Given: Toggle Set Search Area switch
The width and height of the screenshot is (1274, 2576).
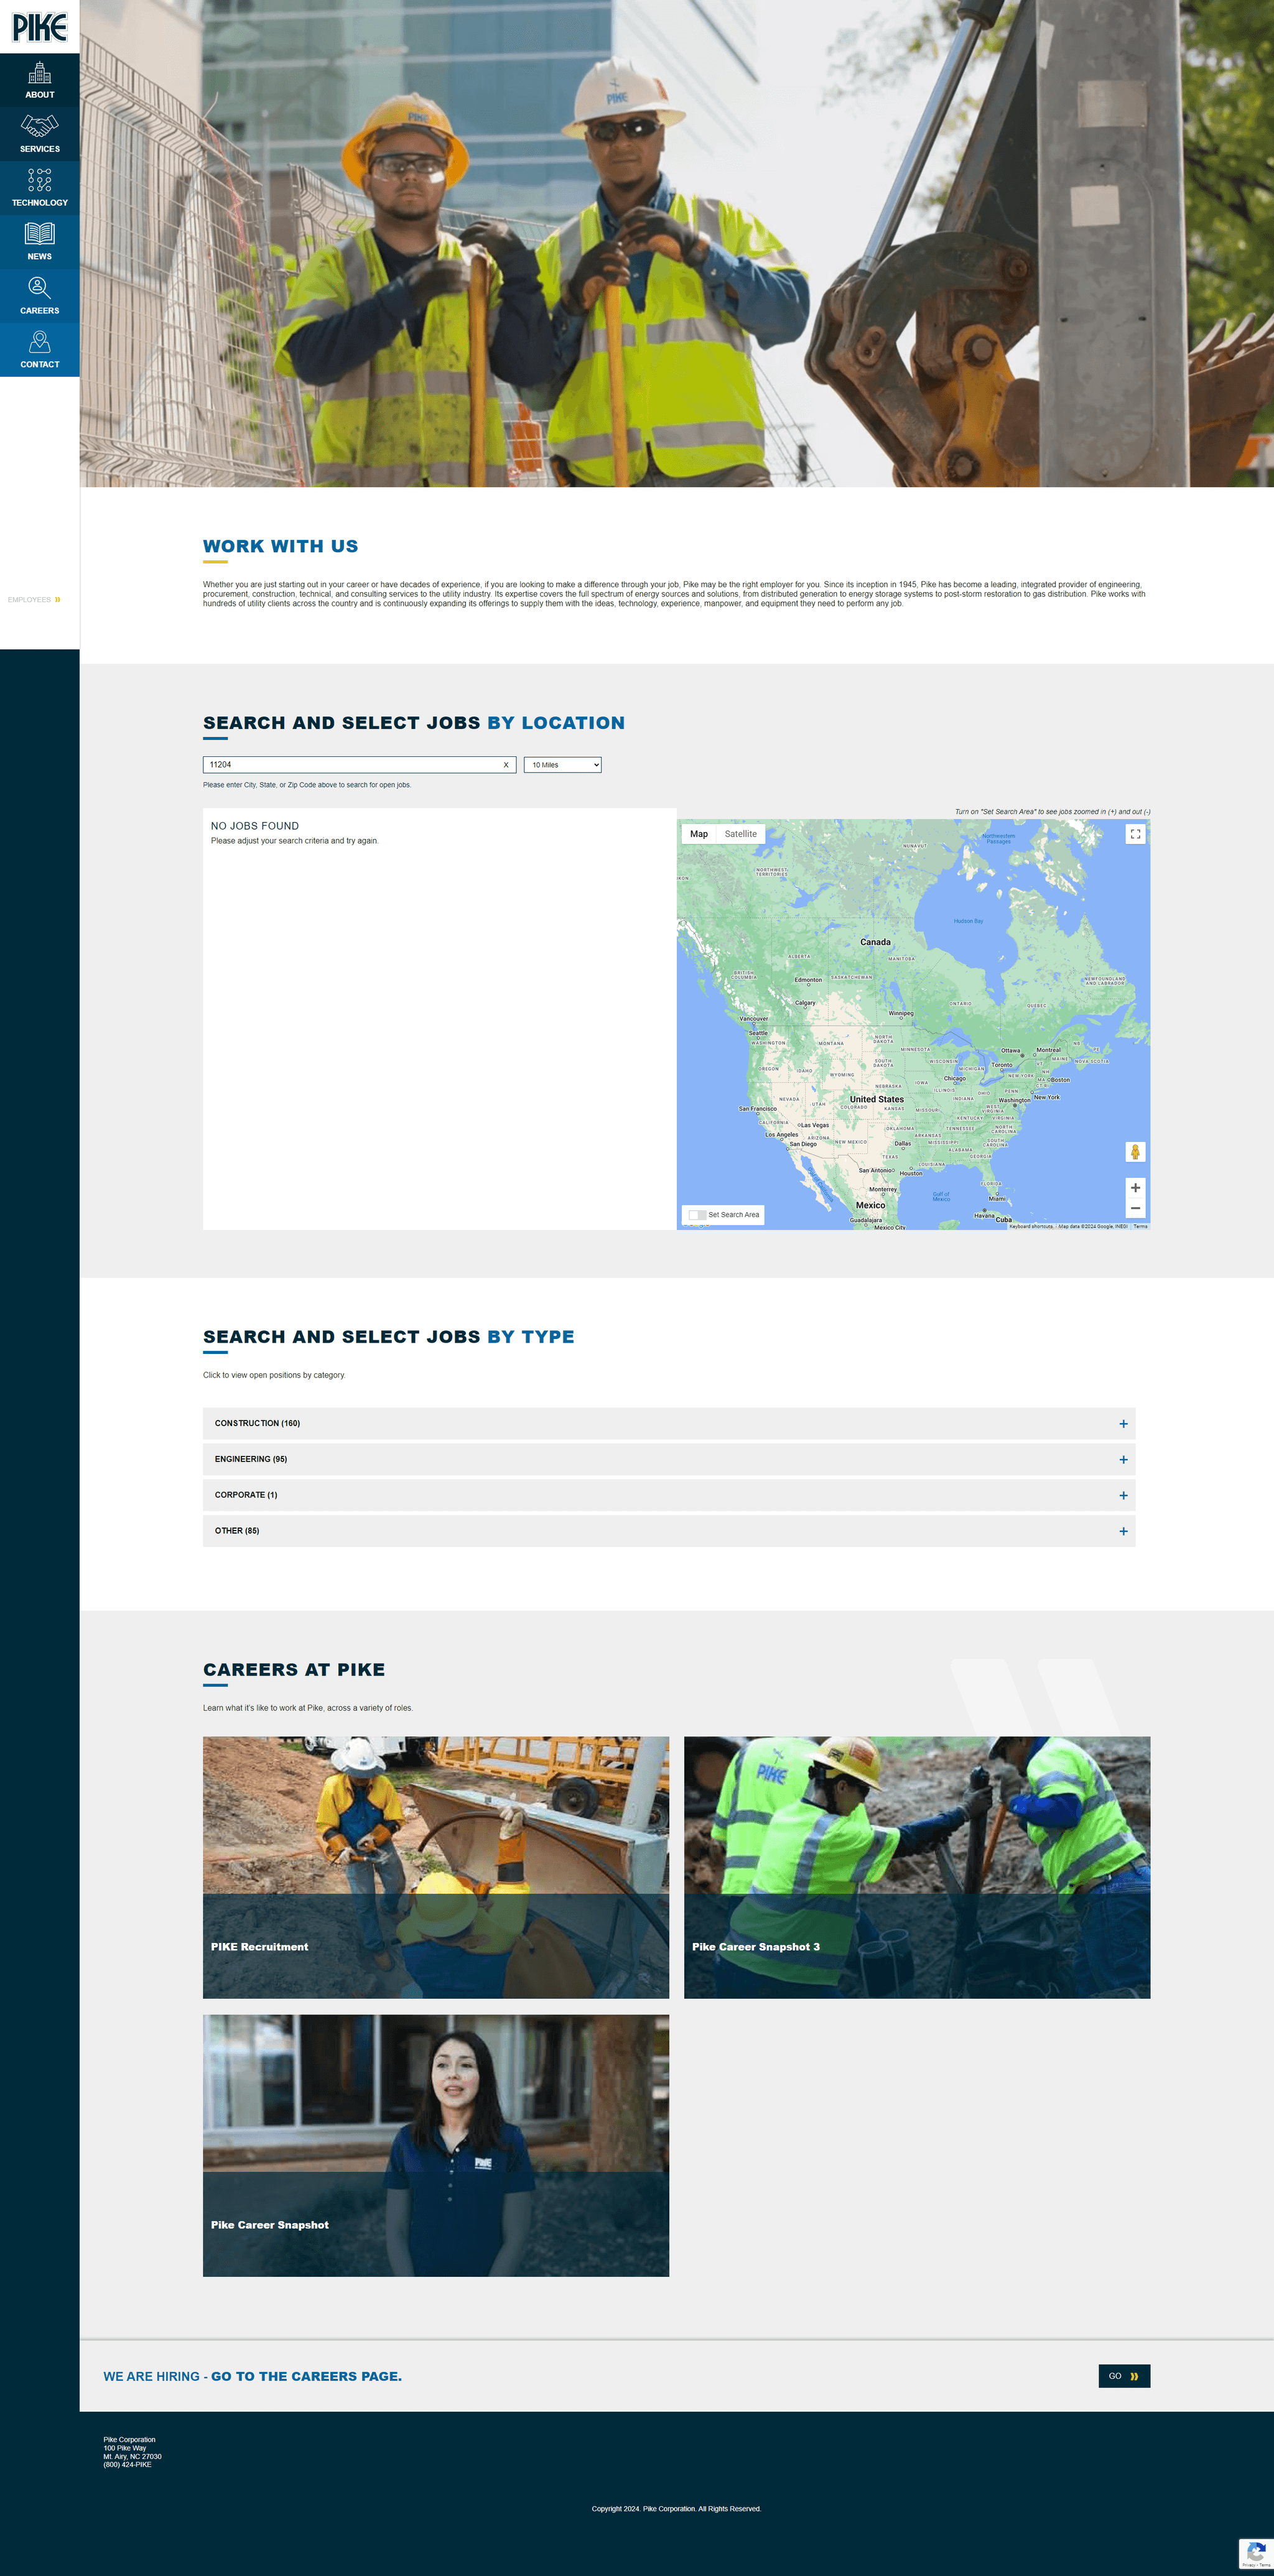Looking at the screenshot, I should pos(697,1215).
